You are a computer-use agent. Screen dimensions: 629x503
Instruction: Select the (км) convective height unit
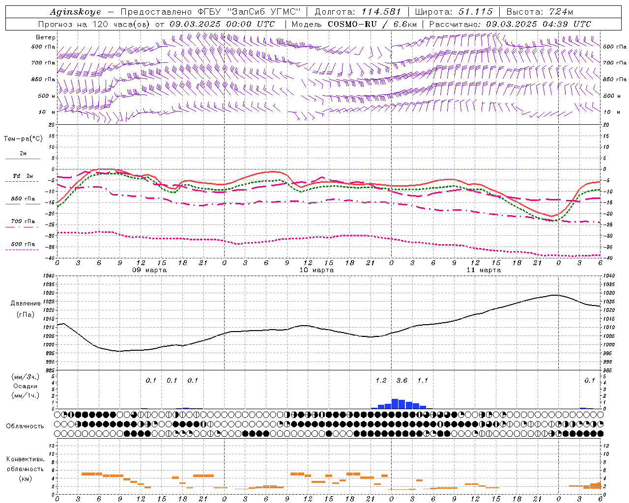tap(26, 478)
